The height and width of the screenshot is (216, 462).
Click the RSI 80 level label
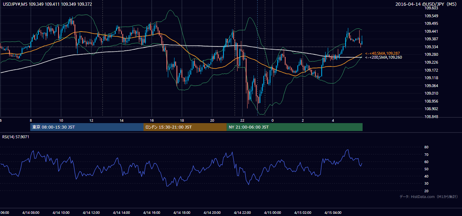coord(426,147)
